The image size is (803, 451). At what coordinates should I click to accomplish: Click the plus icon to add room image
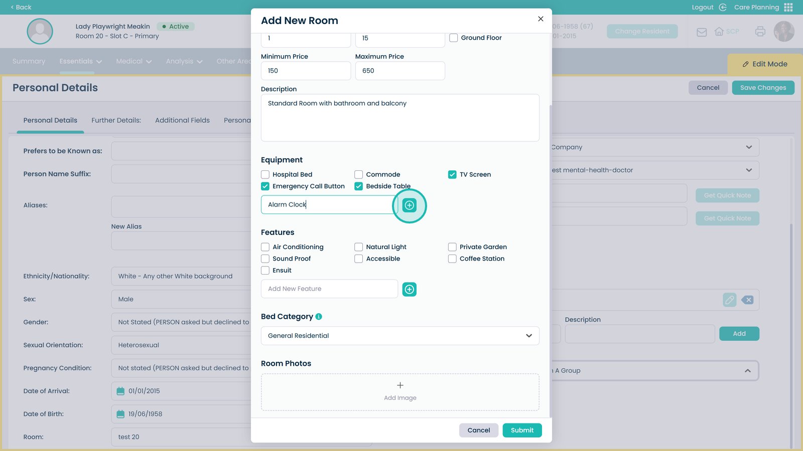point(400,385)
